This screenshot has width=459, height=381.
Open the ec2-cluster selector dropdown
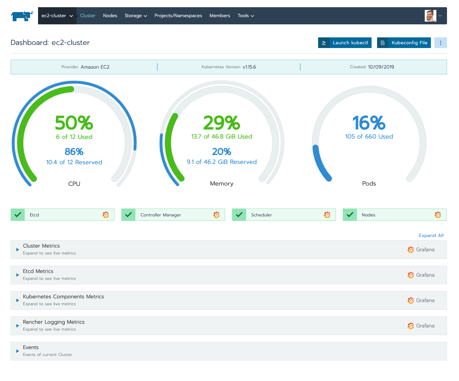click(57, 16)
